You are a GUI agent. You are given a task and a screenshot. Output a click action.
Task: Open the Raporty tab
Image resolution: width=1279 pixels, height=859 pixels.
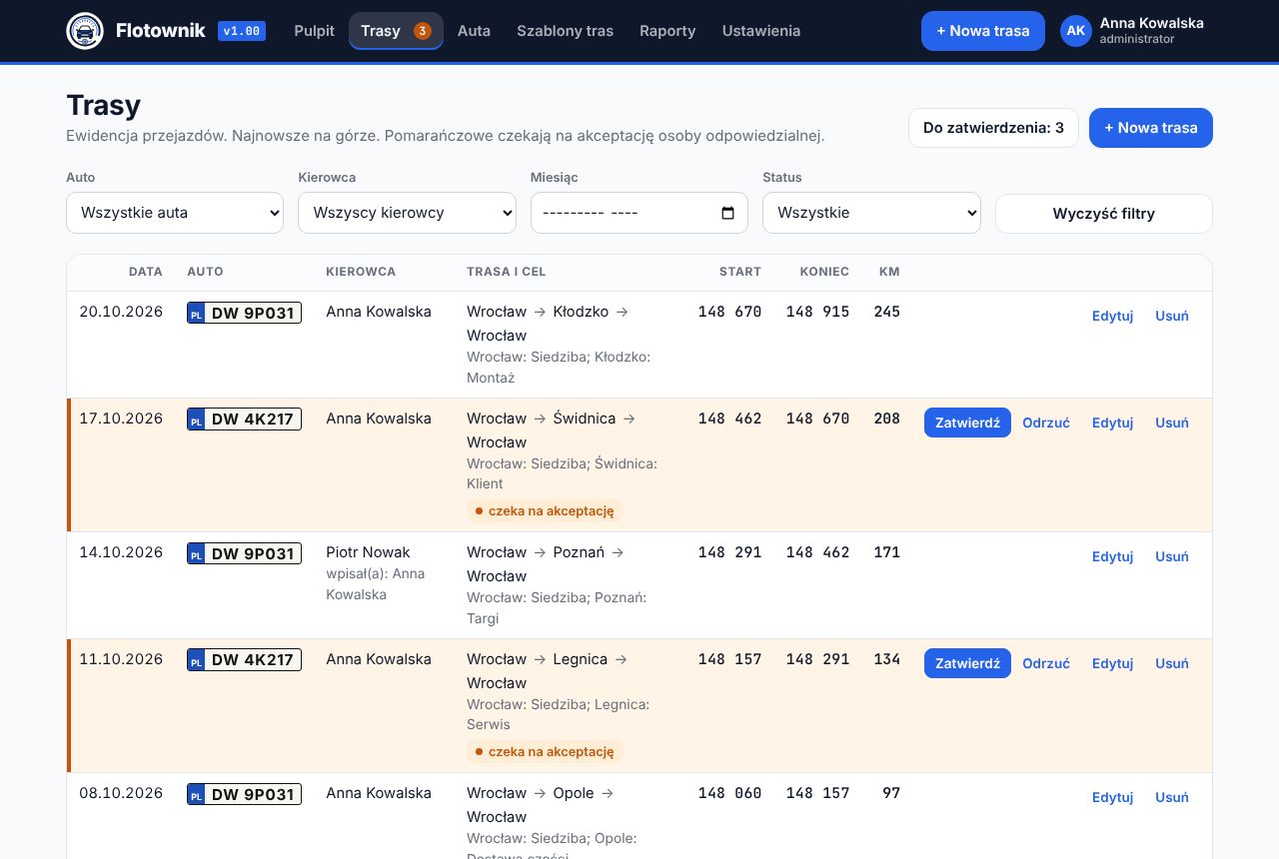click(x=667, y=31)
